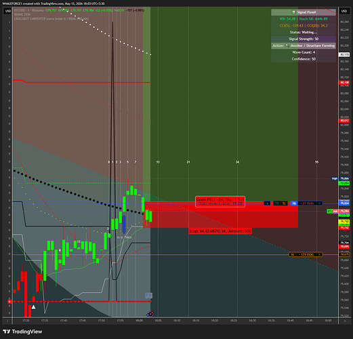Image resolution: width=353 pixels, height=339 pixels.
Task: Click the purple event icon above time axis
Action: point(150,314)
